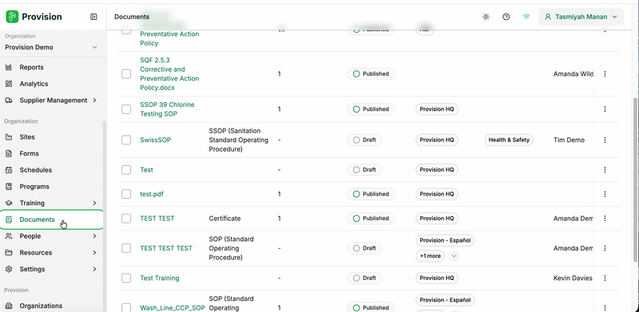Check the Wash_Line_CCP_SOP row checkbox
This screenshot has height=312, width=639.
126,307
